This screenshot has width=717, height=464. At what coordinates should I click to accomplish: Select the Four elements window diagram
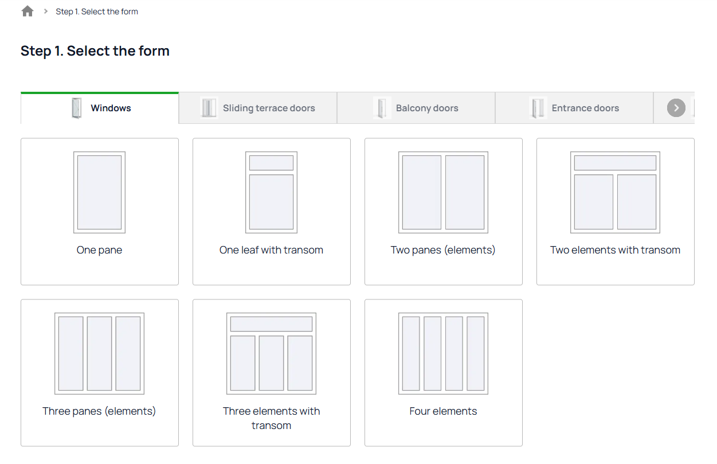pos(443,353)
